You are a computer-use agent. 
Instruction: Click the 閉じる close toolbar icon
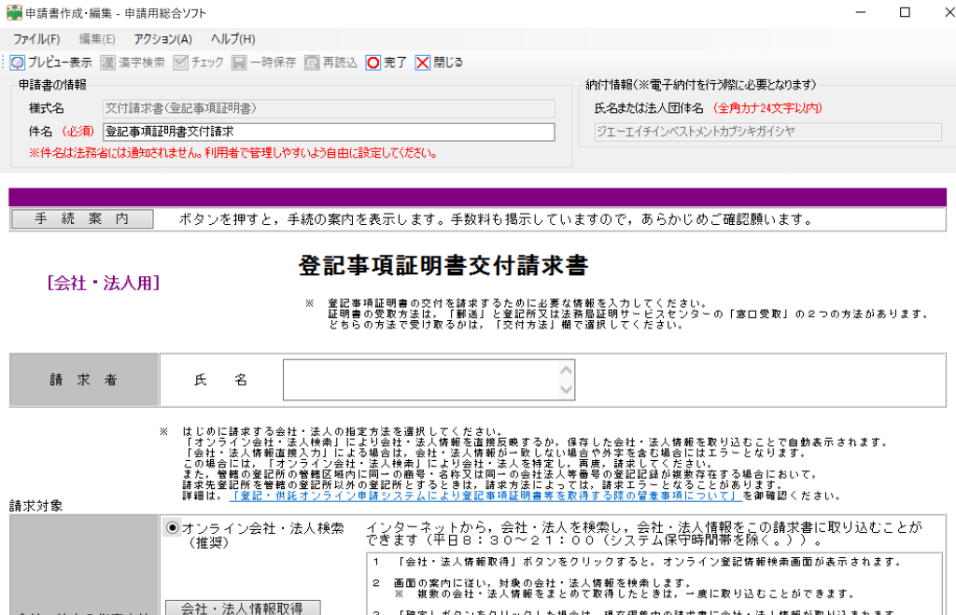click(x=423, y=63)
